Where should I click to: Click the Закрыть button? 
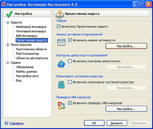[x=117, y=123]
